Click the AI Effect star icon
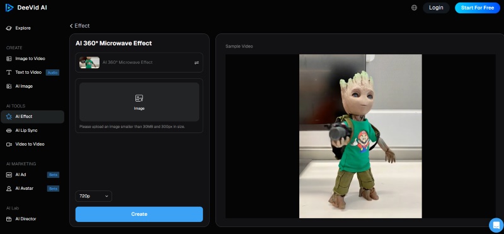The height and width of the screenshot is (234, 504). (x=9, y=117)
